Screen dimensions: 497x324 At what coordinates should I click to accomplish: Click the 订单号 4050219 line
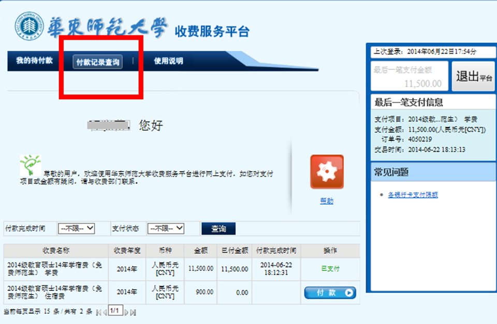(x=407, y=139)
